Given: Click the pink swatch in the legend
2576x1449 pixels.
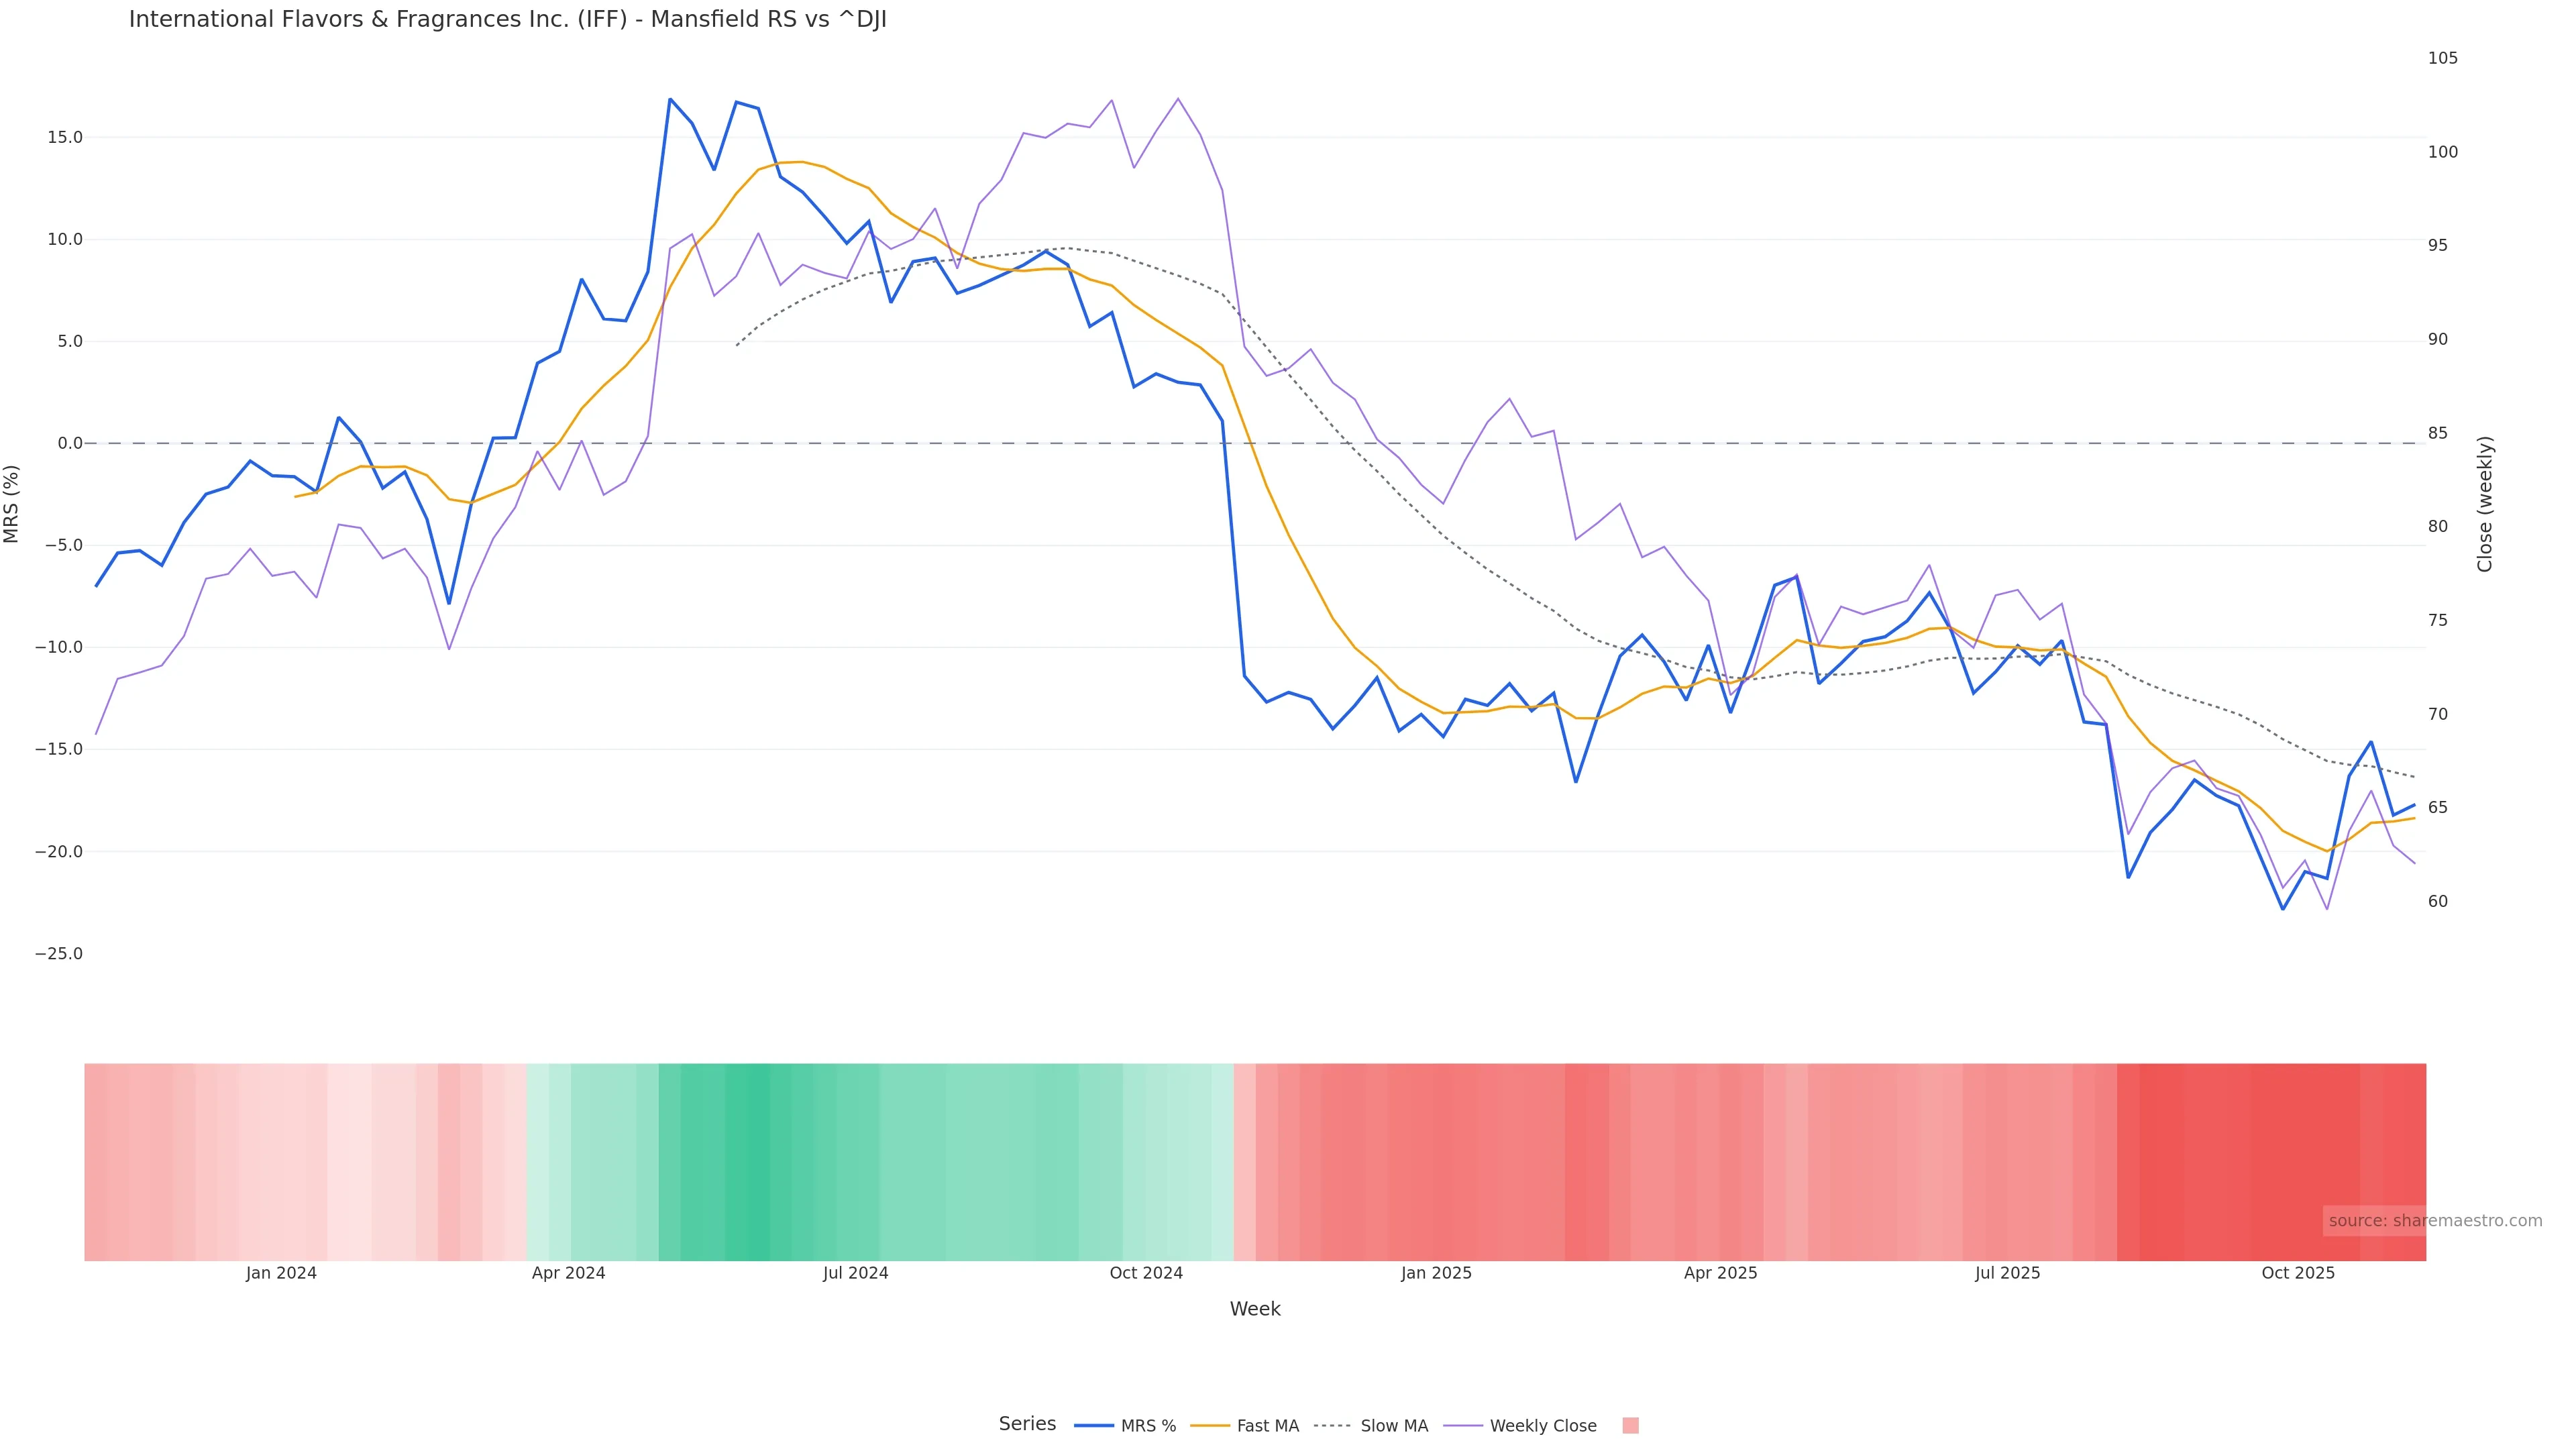Looking at the screenshot, I should 1630,1426.
